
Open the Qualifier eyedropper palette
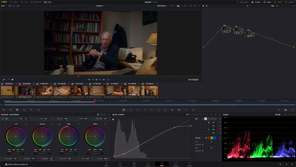point(145,110)
